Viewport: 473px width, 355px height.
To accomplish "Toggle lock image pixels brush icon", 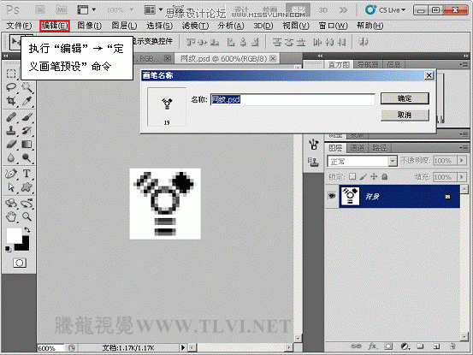I will [364, 177].
